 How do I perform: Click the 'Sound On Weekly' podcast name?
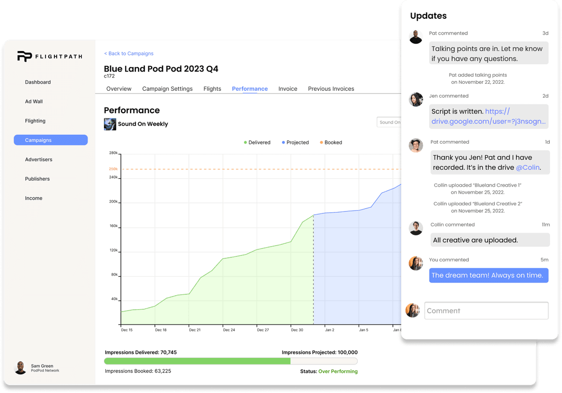coord(143,124)
